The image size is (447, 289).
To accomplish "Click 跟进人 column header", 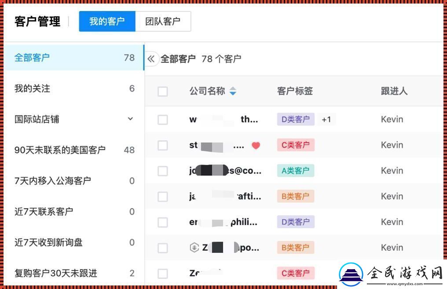I will [x=394, y=91].
